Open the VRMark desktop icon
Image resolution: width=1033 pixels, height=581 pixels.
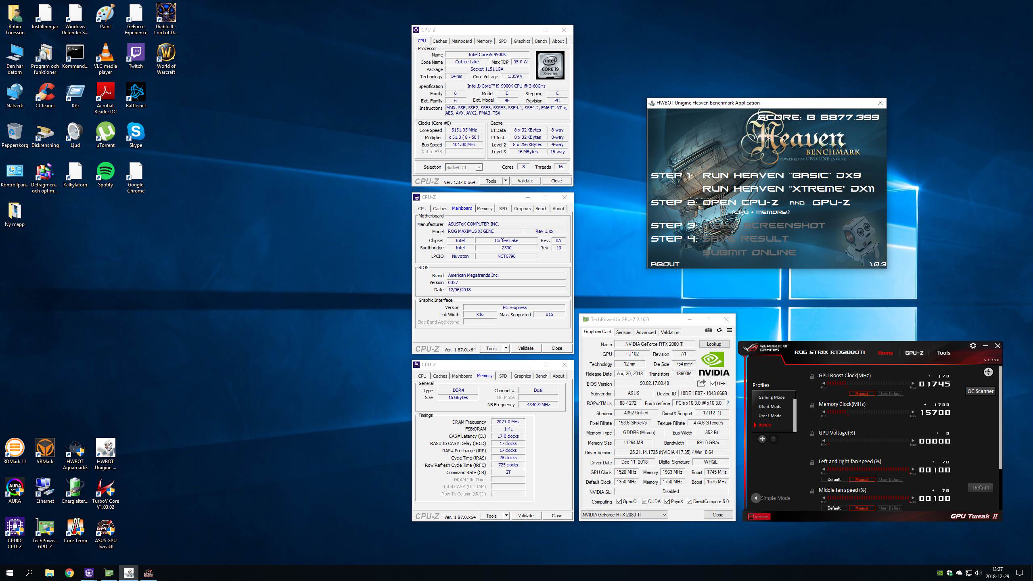(x=45, y=451)
